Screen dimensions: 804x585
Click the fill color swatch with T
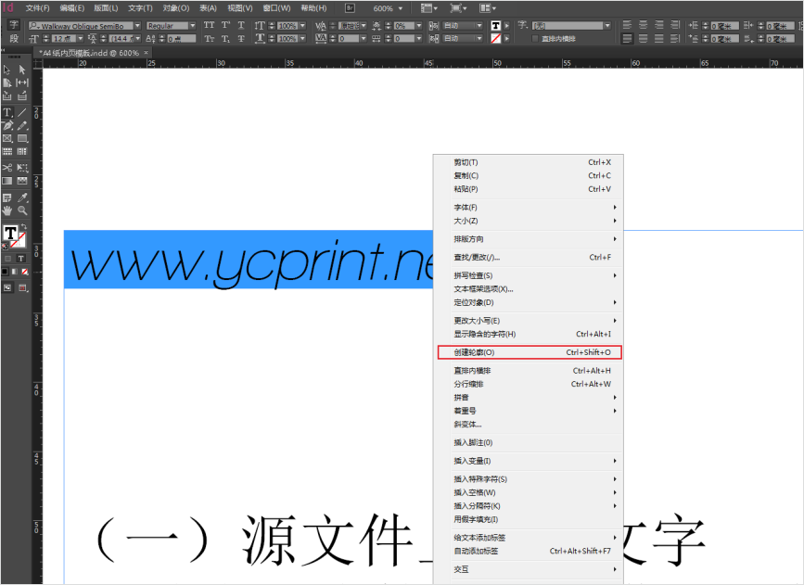click(10, 232)
